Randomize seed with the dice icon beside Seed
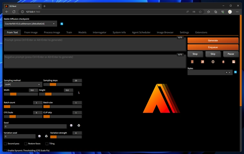The height and width of the screenshot is (154, 244). (71, 125)
